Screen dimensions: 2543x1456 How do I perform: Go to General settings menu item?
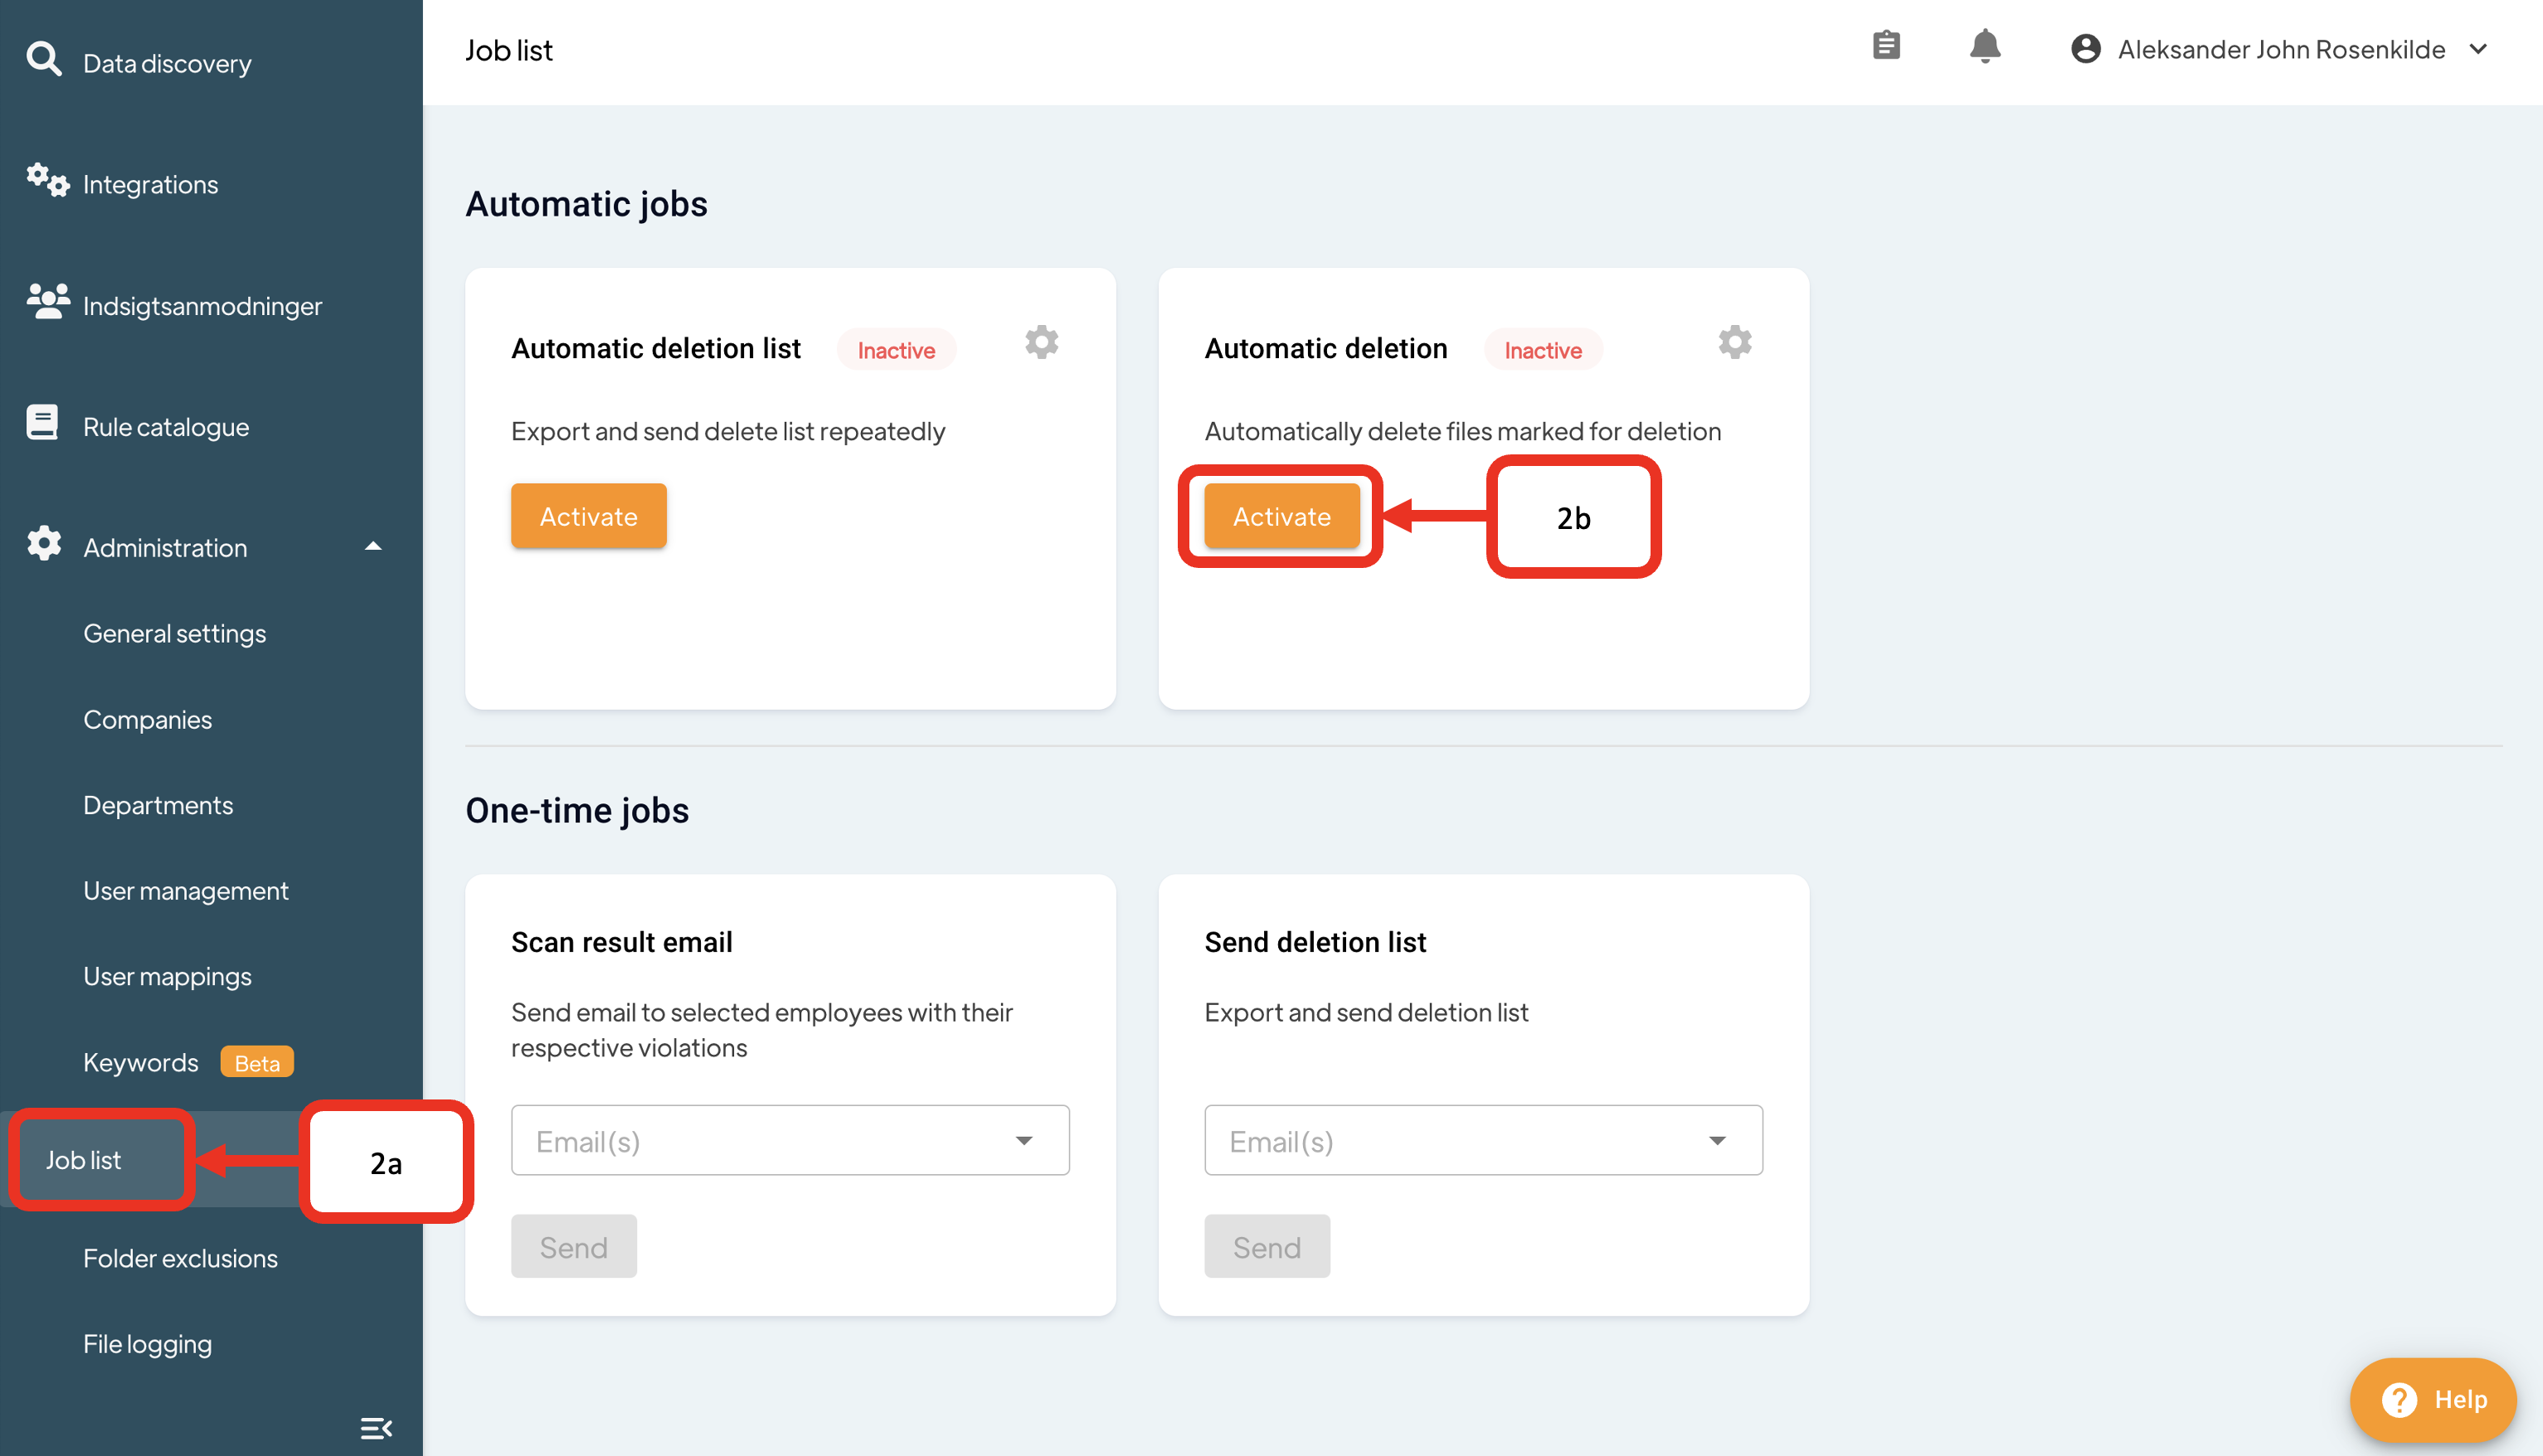click(174, 634)
